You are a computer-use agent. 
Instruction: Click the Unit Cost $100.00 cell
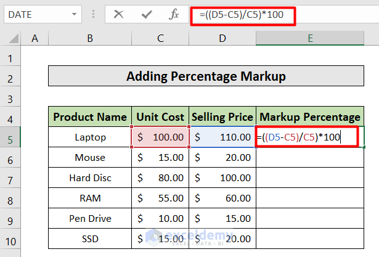click(160, 137)
